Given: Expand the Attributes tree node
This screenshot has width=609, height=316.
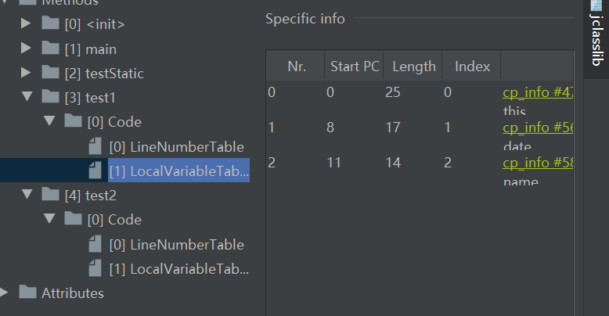Looking at the screenshot, I should click(5, 293).
